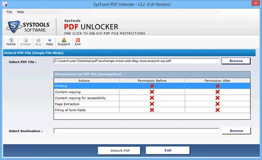262x160 pixels.
Task: Select the Printing row
Action: tap(152, 86)
